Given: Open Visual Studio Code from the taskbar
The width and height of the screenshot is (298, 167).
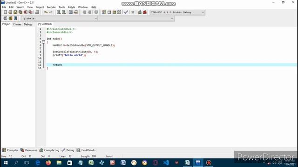Looking at the screenshot, I should point(166,163).
